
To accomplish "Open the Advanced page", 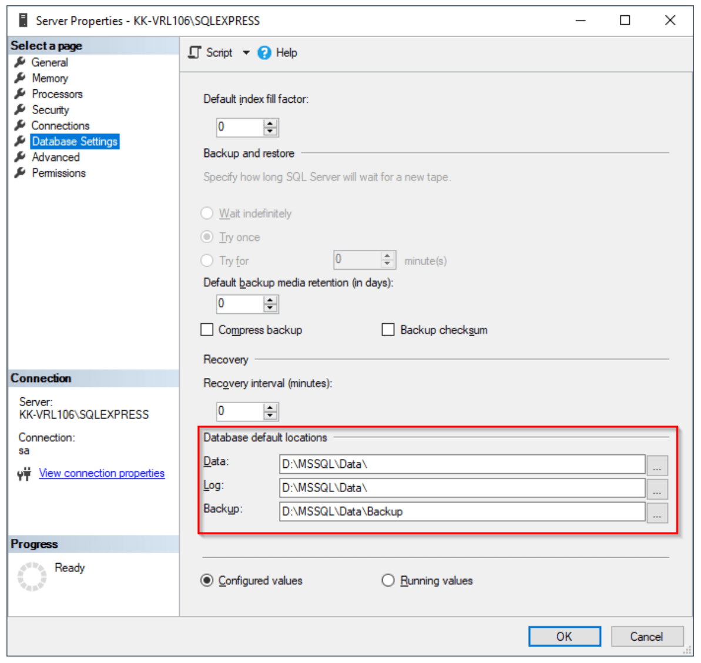I will tap(56, 158).
